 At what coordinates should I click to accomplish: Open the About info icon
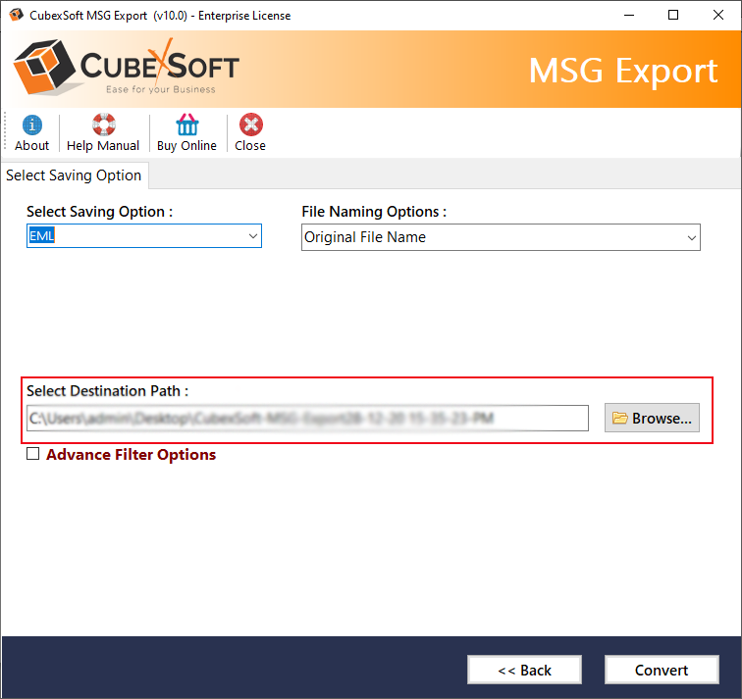click(31, 125)
